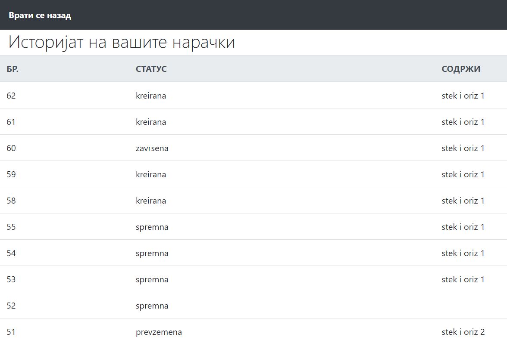The image size is (507, 343).
Task: Click the contents cell of order 60
Action: pyautogui.click(x=463, y=148)
